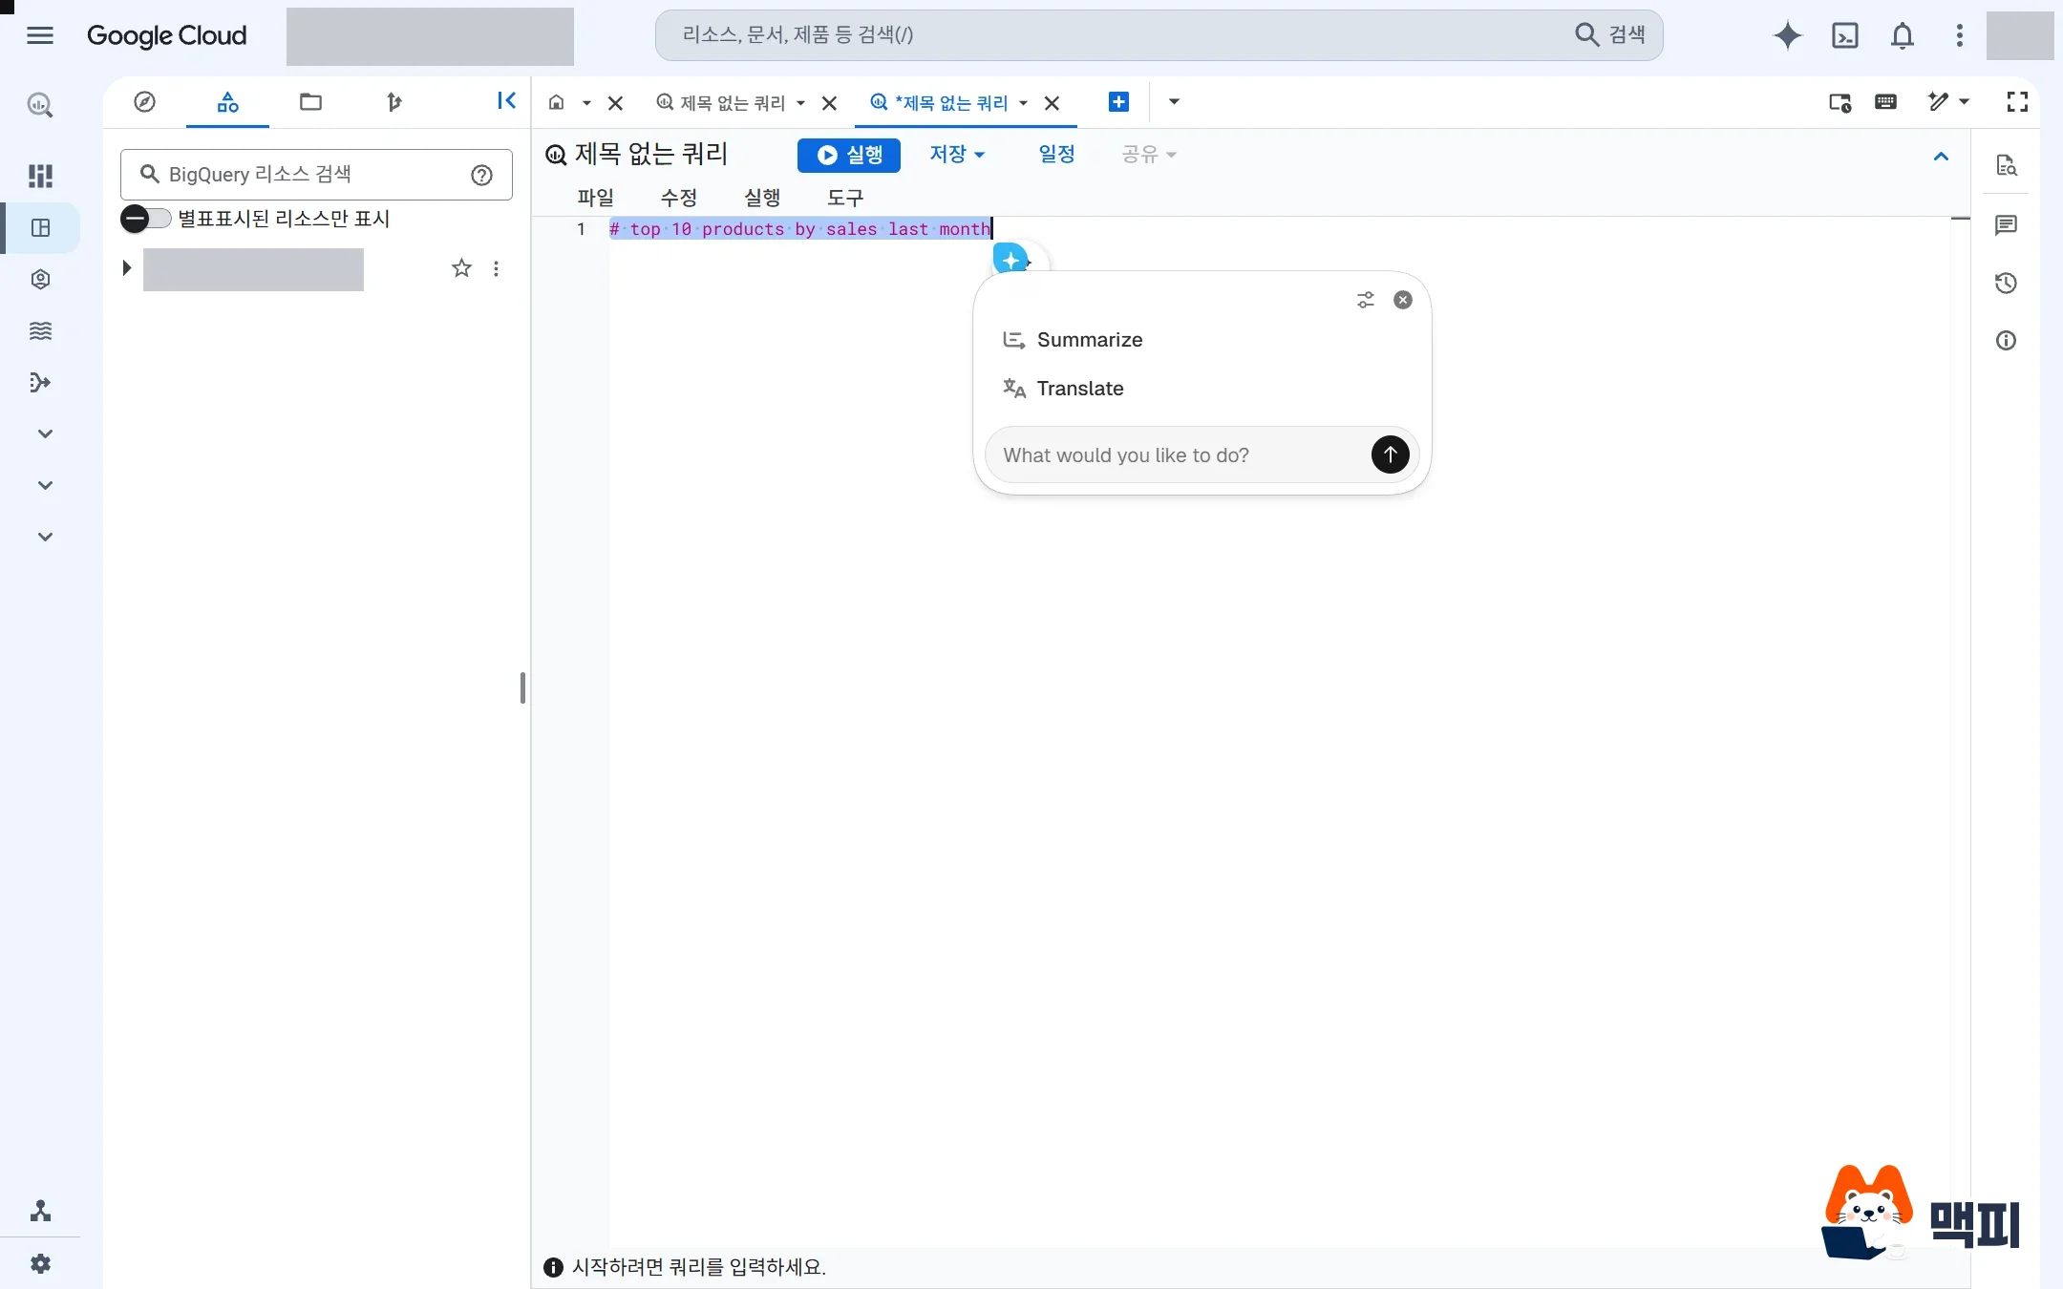This screenshot has height=1289, width=2063.
Task: Open notifications bell
Action: point(1902,35)
